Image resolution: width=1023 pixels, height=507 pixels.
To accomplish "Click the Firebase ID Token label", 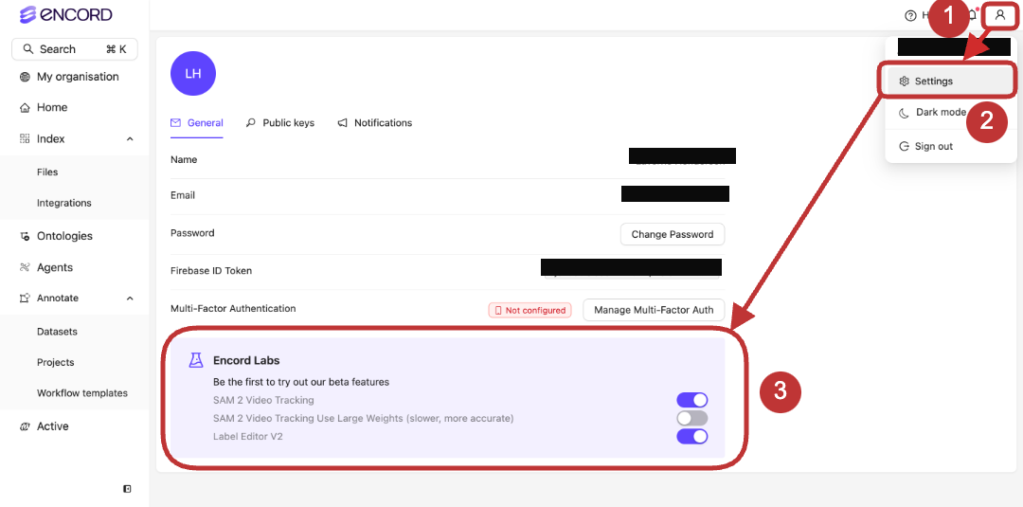I will (211, 271).
